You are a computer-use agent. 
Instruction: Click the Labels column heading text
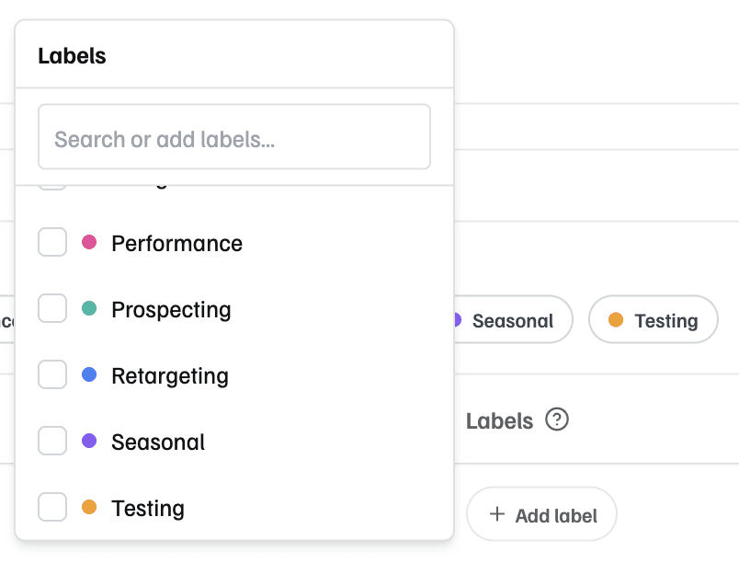[x=499, y=421]
